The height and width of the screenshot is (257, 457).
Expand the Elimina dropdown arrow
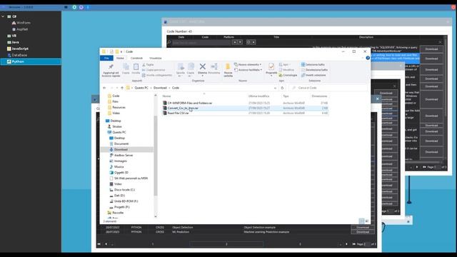pos(202,76)
